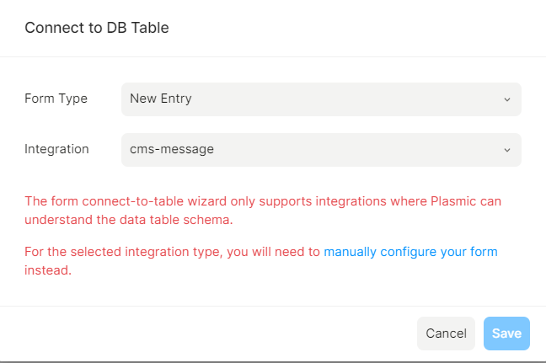Click the Integration field chevron arrow
546x363 pixels.
click(507, 150)
